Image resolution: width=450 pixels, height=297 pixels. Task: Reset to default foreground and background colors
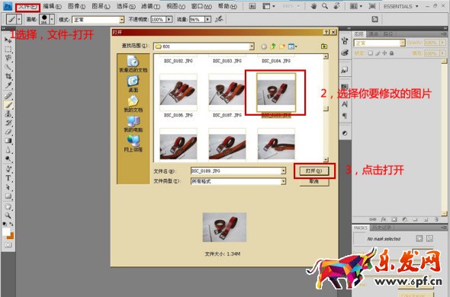tap(5, 224)
